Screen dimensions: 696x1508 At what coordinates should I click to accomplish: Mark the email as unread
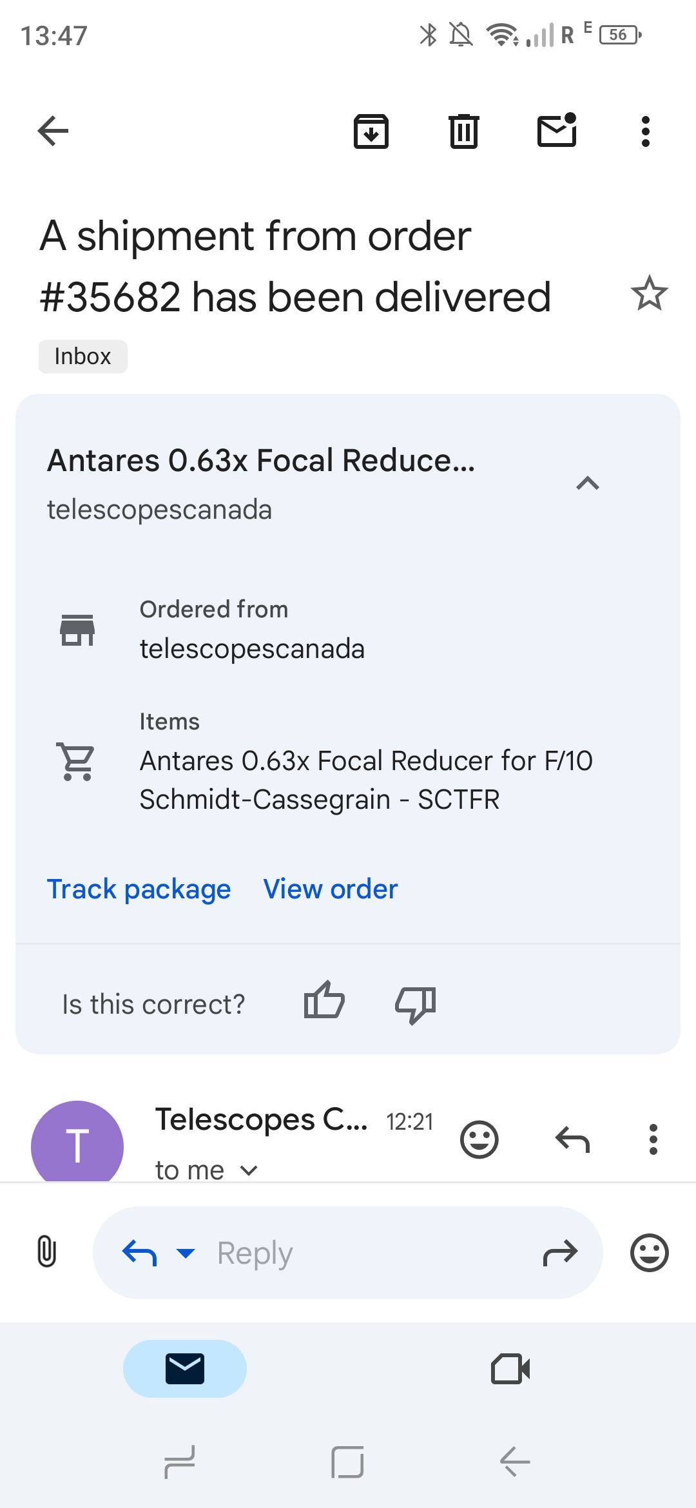point(557,131)
